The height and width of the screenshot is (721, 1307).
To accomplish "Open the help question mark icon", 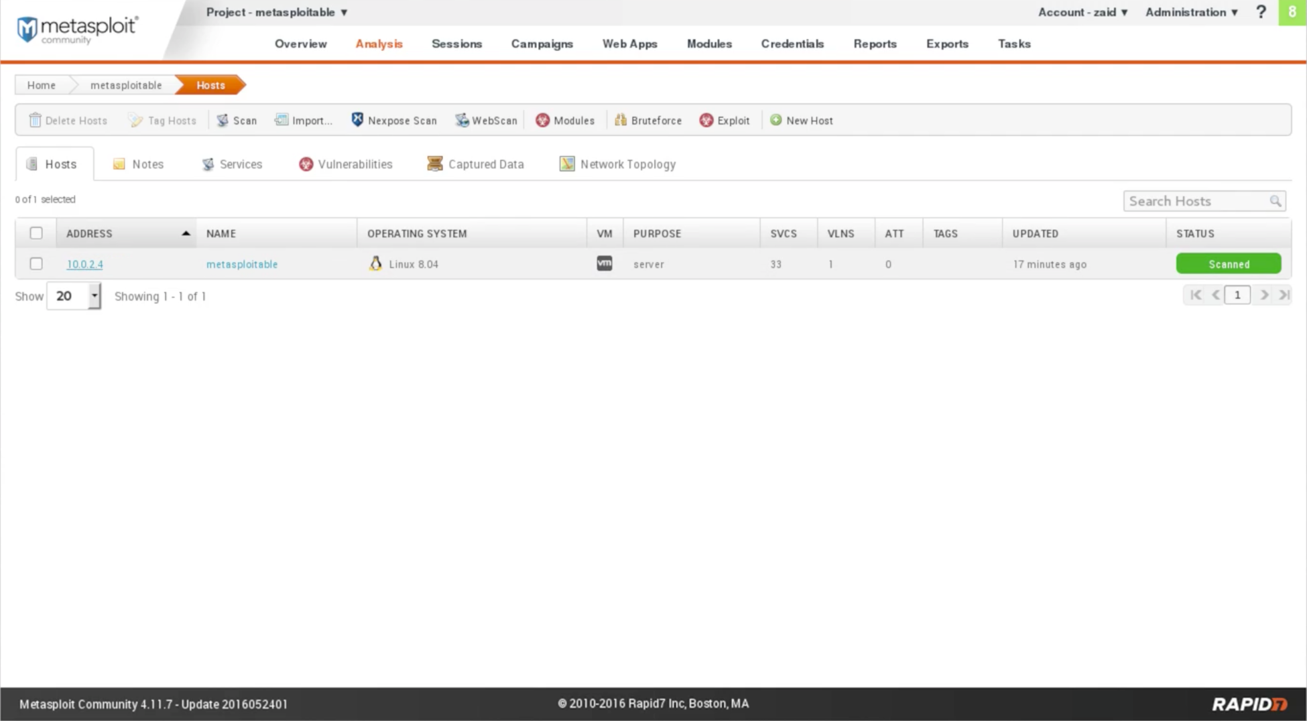I will click(1261, 12).
